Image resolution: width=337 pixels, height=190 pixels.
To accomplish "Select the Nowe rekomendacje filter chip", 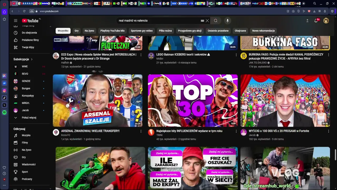I will (x=263, y=31).
